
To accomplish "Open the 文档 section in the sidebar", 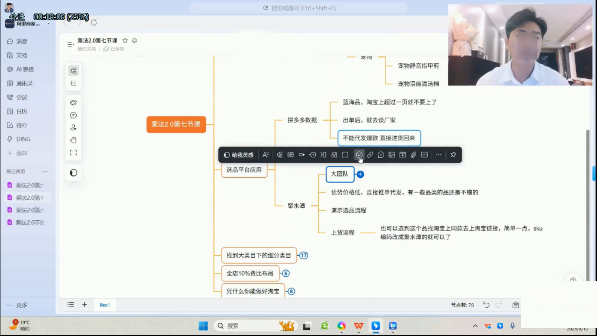I will pyautogui.click(x=22, y=55).
